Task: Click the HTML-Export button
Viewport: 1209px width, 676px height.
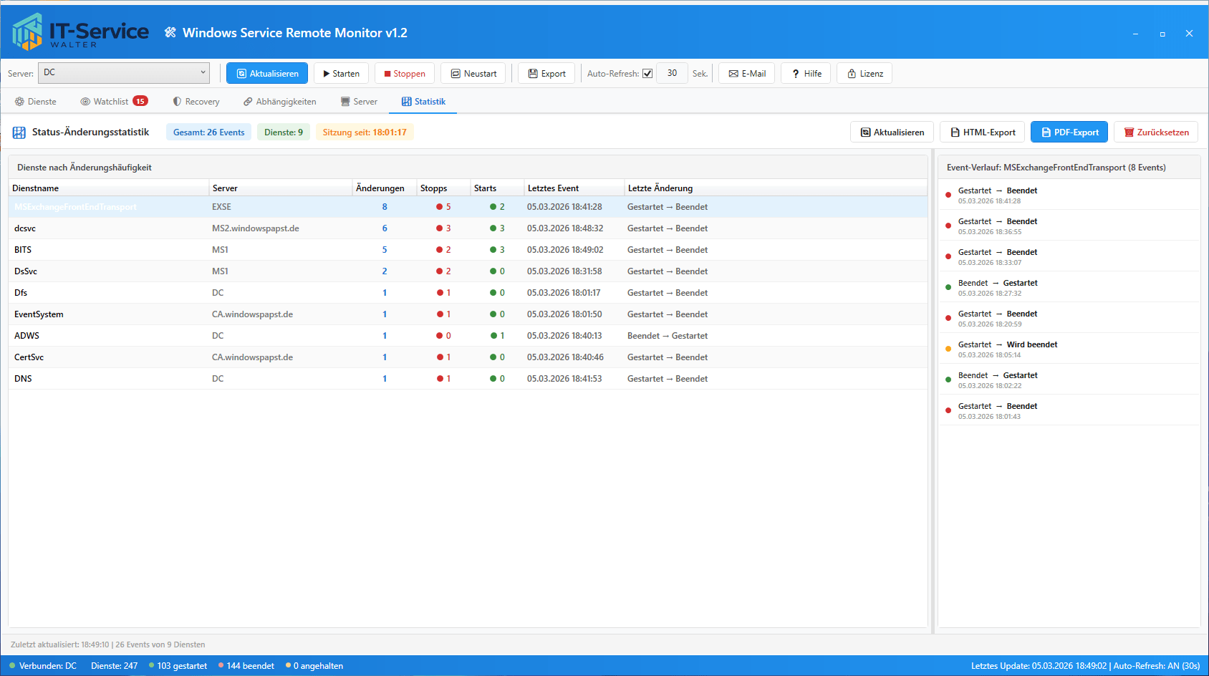Action: pyautogui.click(x=982, y=132)
